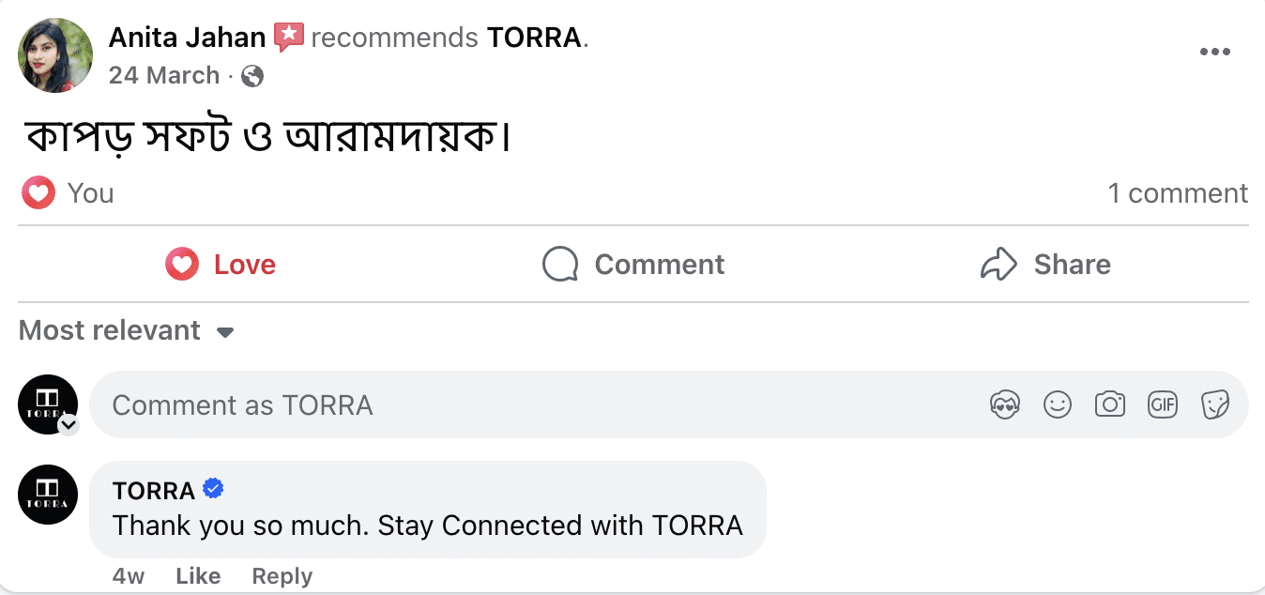
Task: Open the insert emoji picker in comment box
Action: (1057, 404)
